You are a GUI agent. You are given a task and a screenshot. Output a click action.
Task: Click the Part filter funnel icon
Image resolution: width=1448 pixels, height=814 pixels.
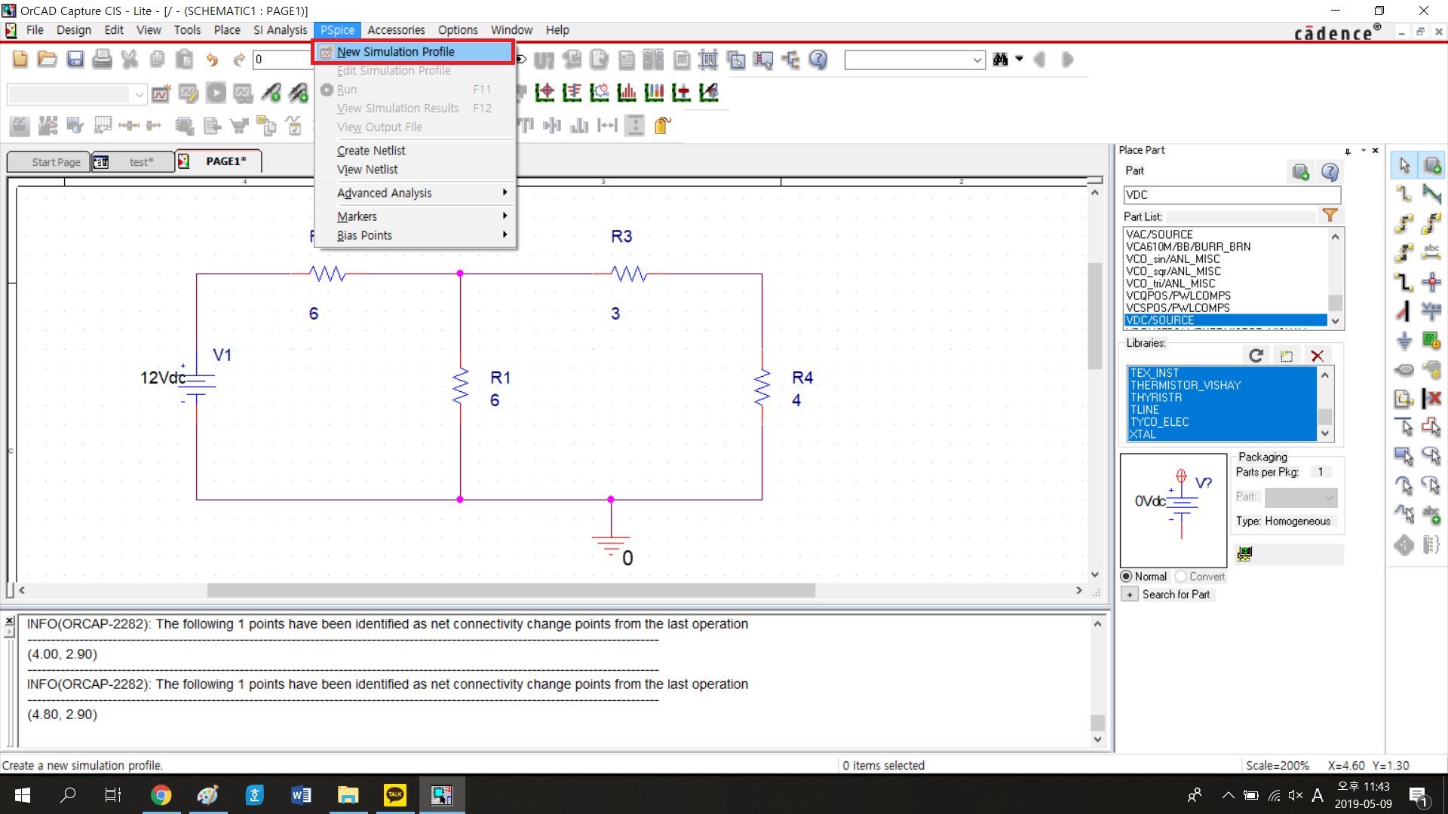coord(1330,216)
